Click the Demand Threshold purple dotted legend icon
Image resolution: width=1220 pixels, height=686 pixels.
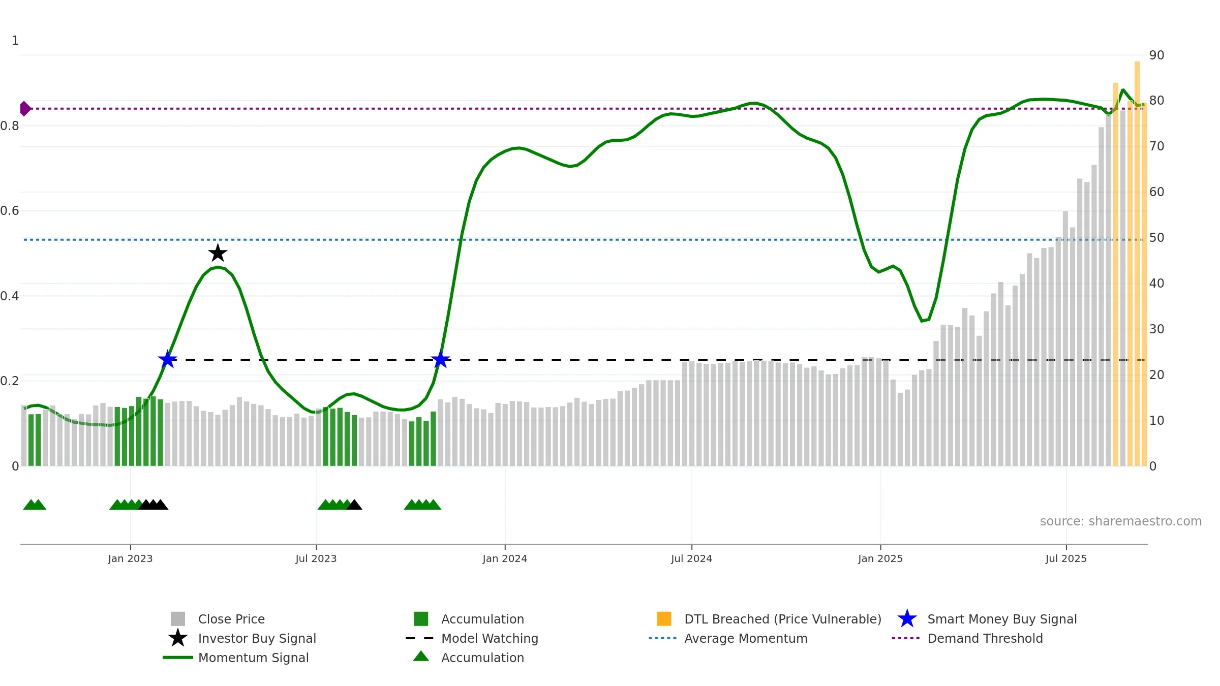906,638
